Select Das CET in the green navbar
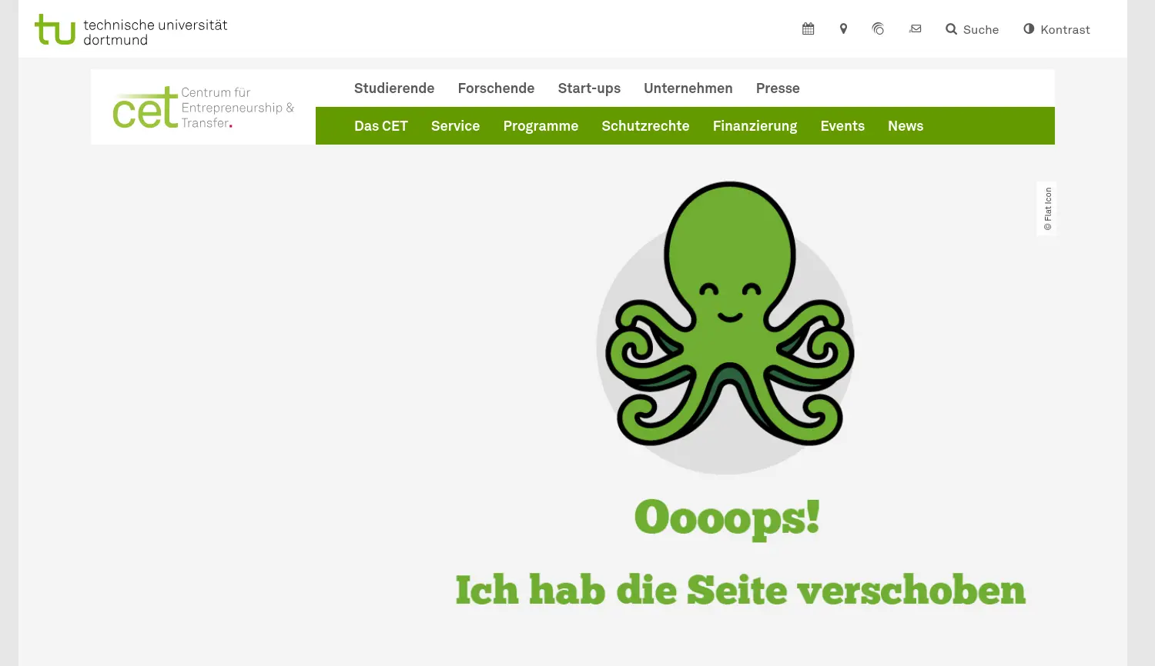1155x666 pixels. point(380,125)
